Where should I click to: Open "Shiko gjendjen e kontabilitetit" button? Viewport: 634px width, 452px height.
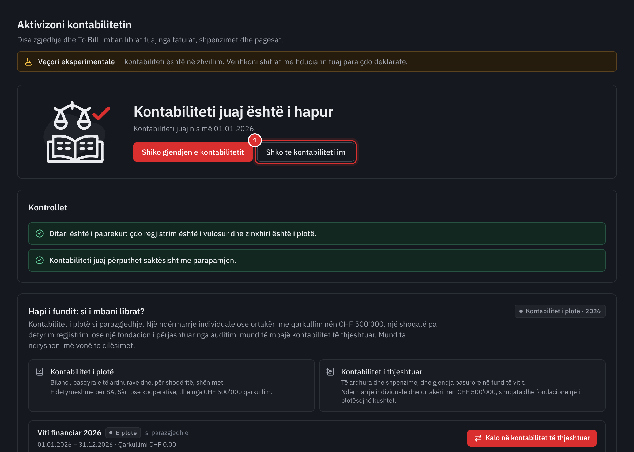coord(193,152)
